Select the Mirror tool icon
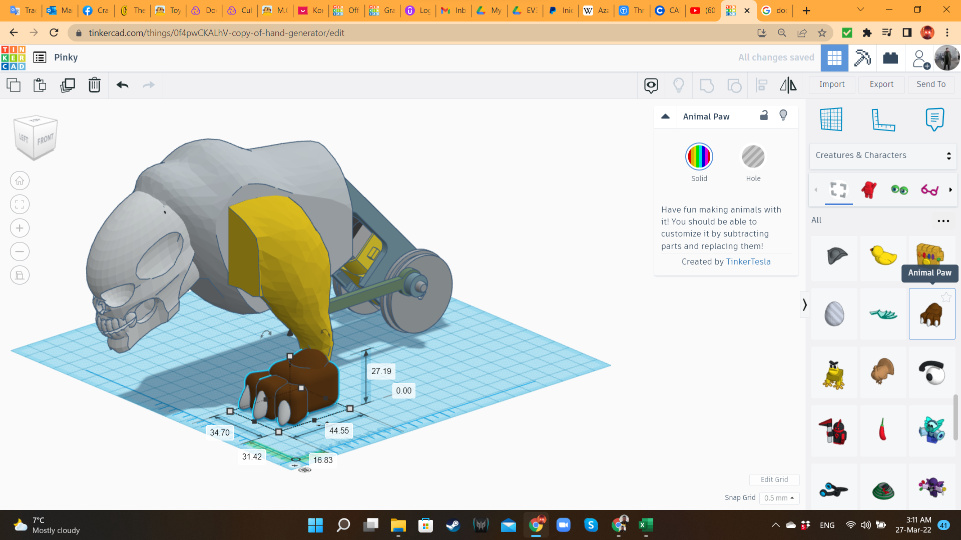The image size is (961, 540). 788,85
